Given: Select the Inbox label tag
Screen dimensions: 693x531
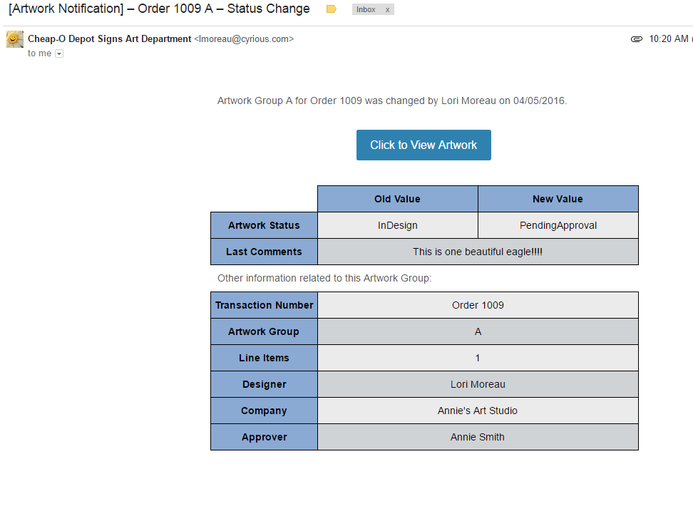Looking at the screenshot, I should point(366,10).
